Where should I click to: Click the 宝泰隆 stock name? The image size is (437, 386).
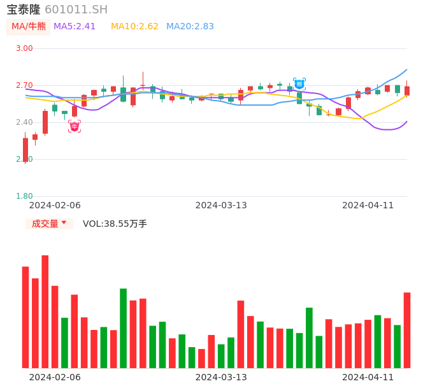click(x=24, y=10)
